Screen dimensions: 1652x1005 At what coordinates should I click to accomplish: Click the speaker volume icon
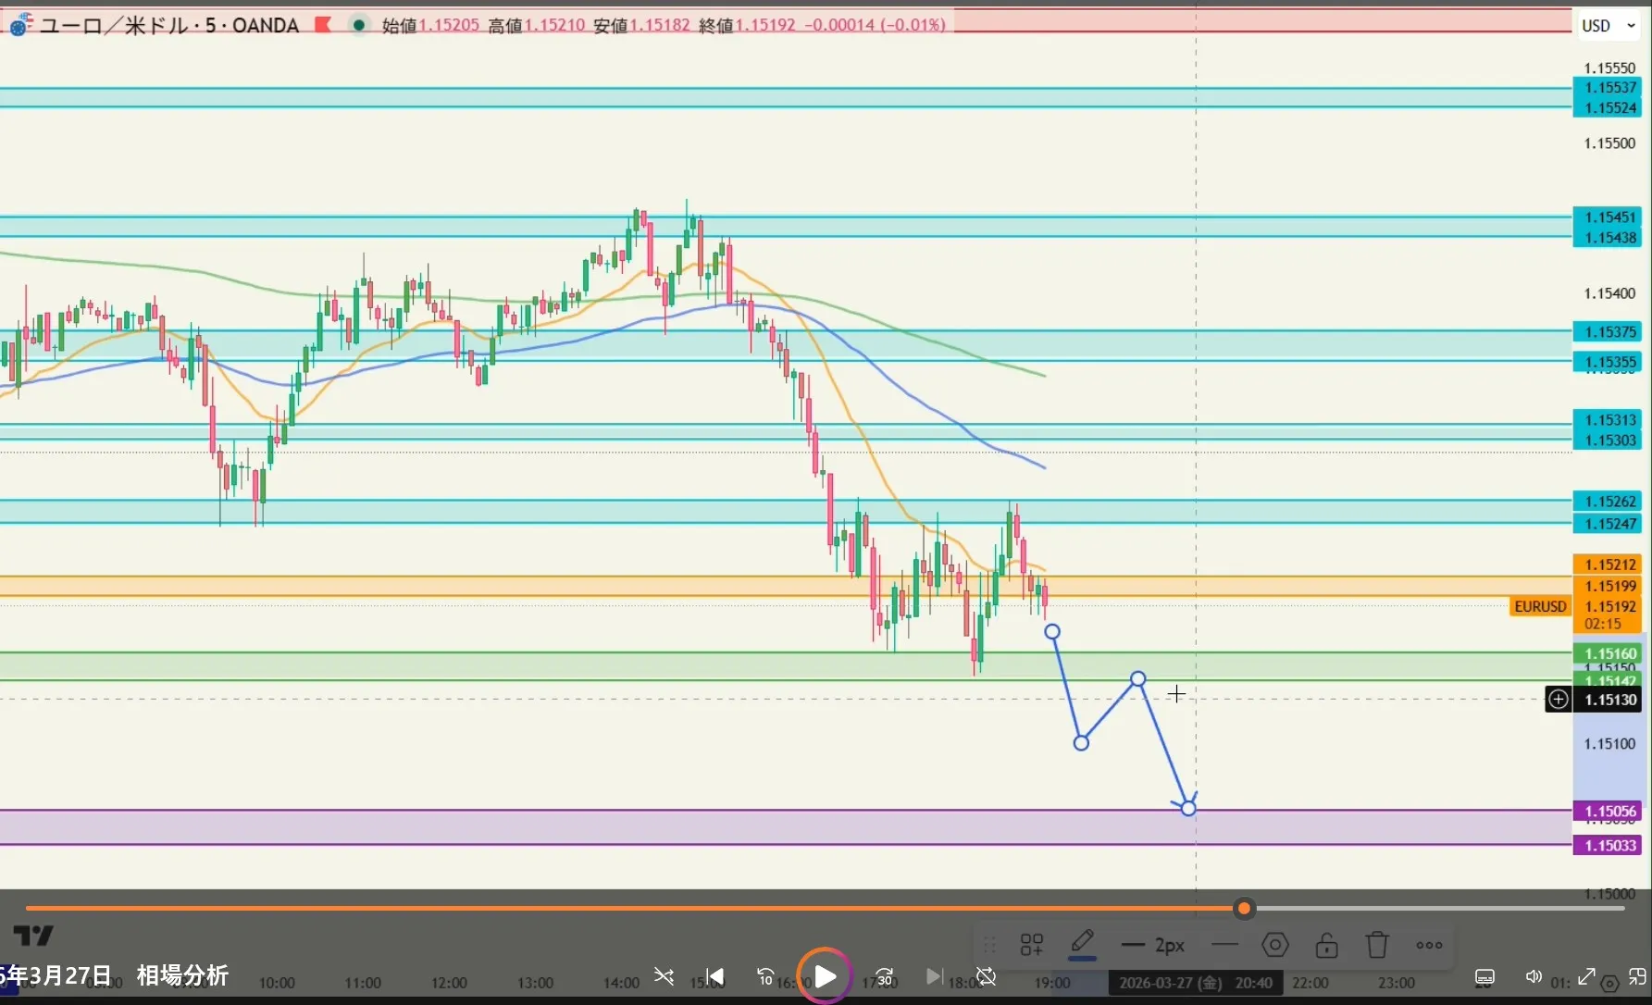(x=1534, y=977)
